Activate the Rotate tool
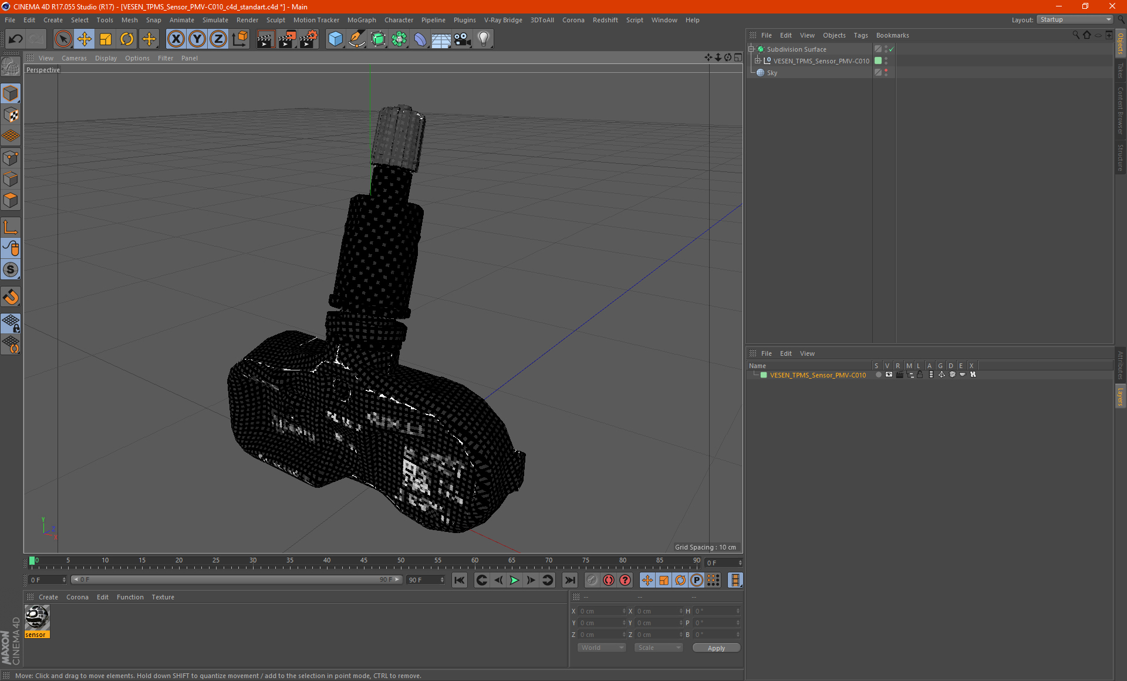Image resolution: width=1127 pixels, height=681 pixels. (x=127, y=39)
